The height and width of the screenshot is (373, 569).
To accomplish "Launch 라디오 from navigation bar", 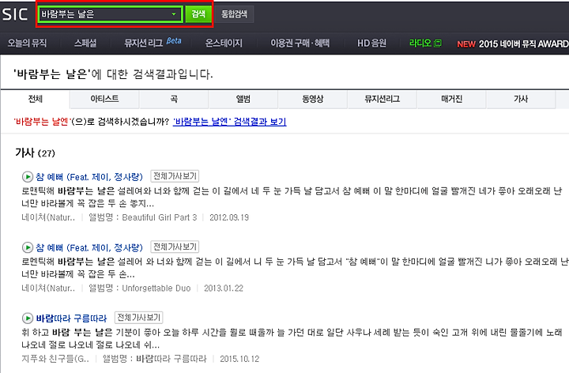I will (x=420, y=43).
